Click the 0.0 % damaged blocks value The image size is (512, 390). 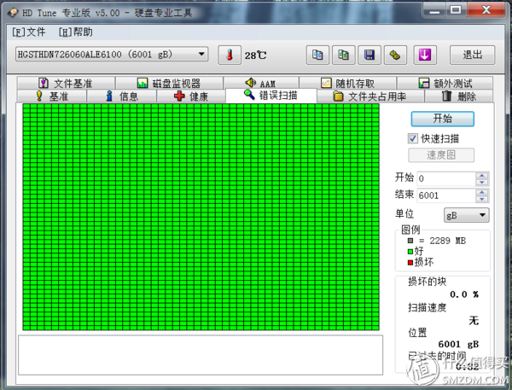(x=464, y=294)
